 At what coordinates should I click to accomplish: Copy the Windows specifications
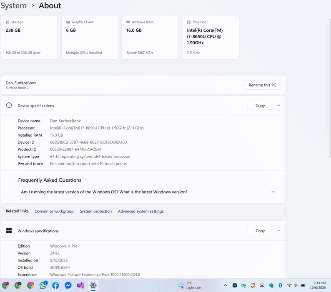260,231
